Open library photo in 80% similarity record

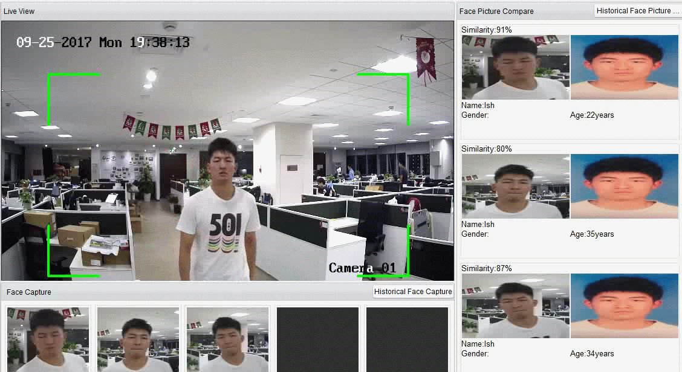point(624,186)
